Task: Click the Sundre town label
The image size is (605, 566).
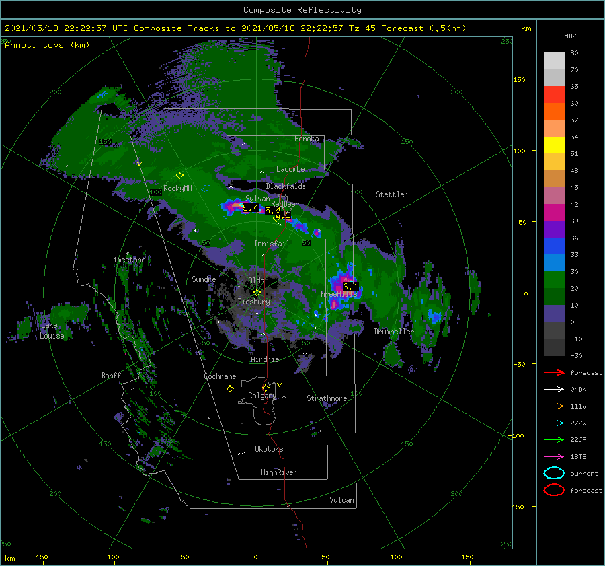Action: 204,279
